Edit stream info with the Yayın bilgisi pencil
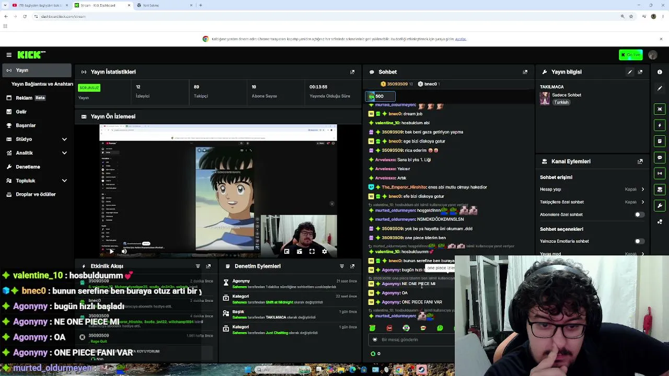 630,72
